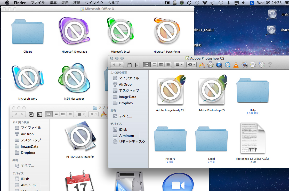Click the Preview app icon in toolbar

pyautogui.click(x=244, y=65)
